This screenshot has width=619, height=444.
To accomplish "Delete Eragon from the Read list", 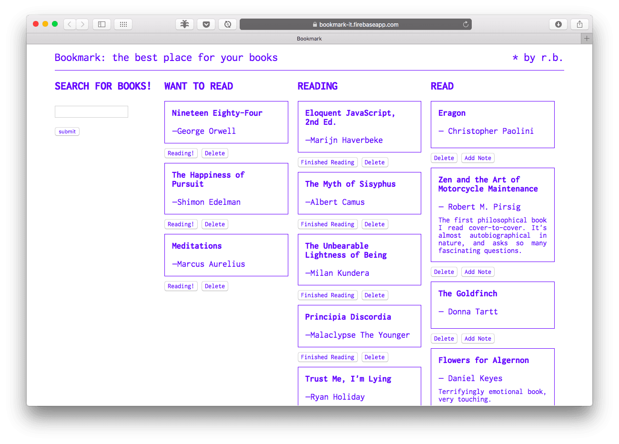I will coord(444,158).
